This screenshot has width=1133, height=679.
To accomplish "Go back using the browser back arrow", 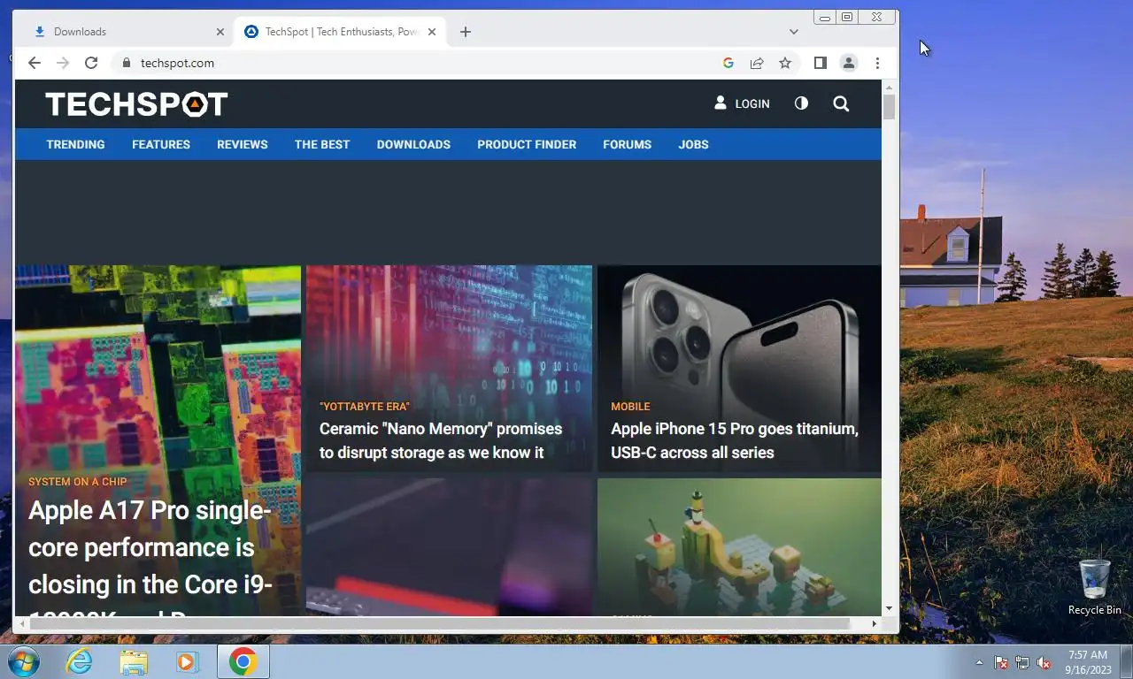I will [x=35, y=63].
